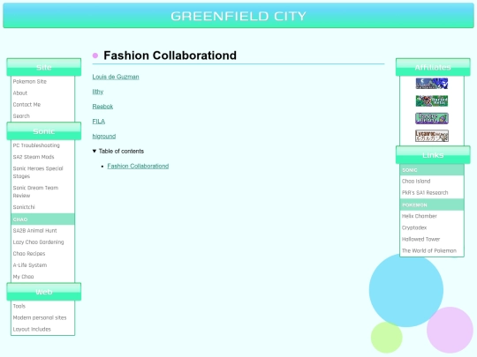Open Modern personal sites page
This screenshot has height=357, width=477.
pos(40,317)
